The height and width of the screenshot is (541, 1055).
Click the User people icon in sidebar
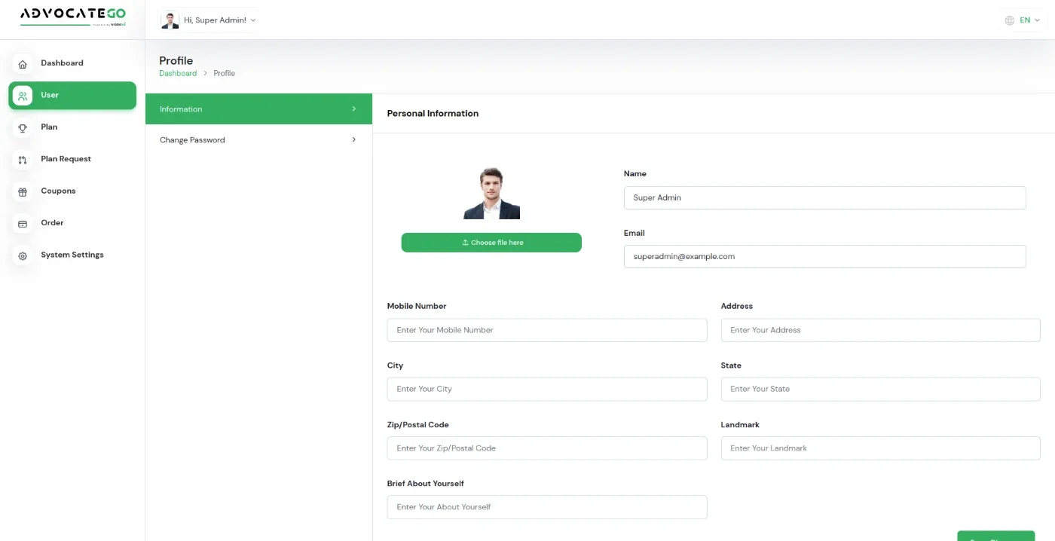pyautogui.click(x=23, y=96)
